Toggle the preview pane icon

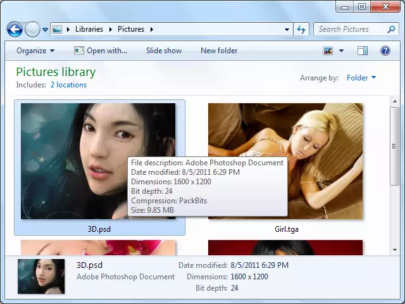(x=363, y=51)
